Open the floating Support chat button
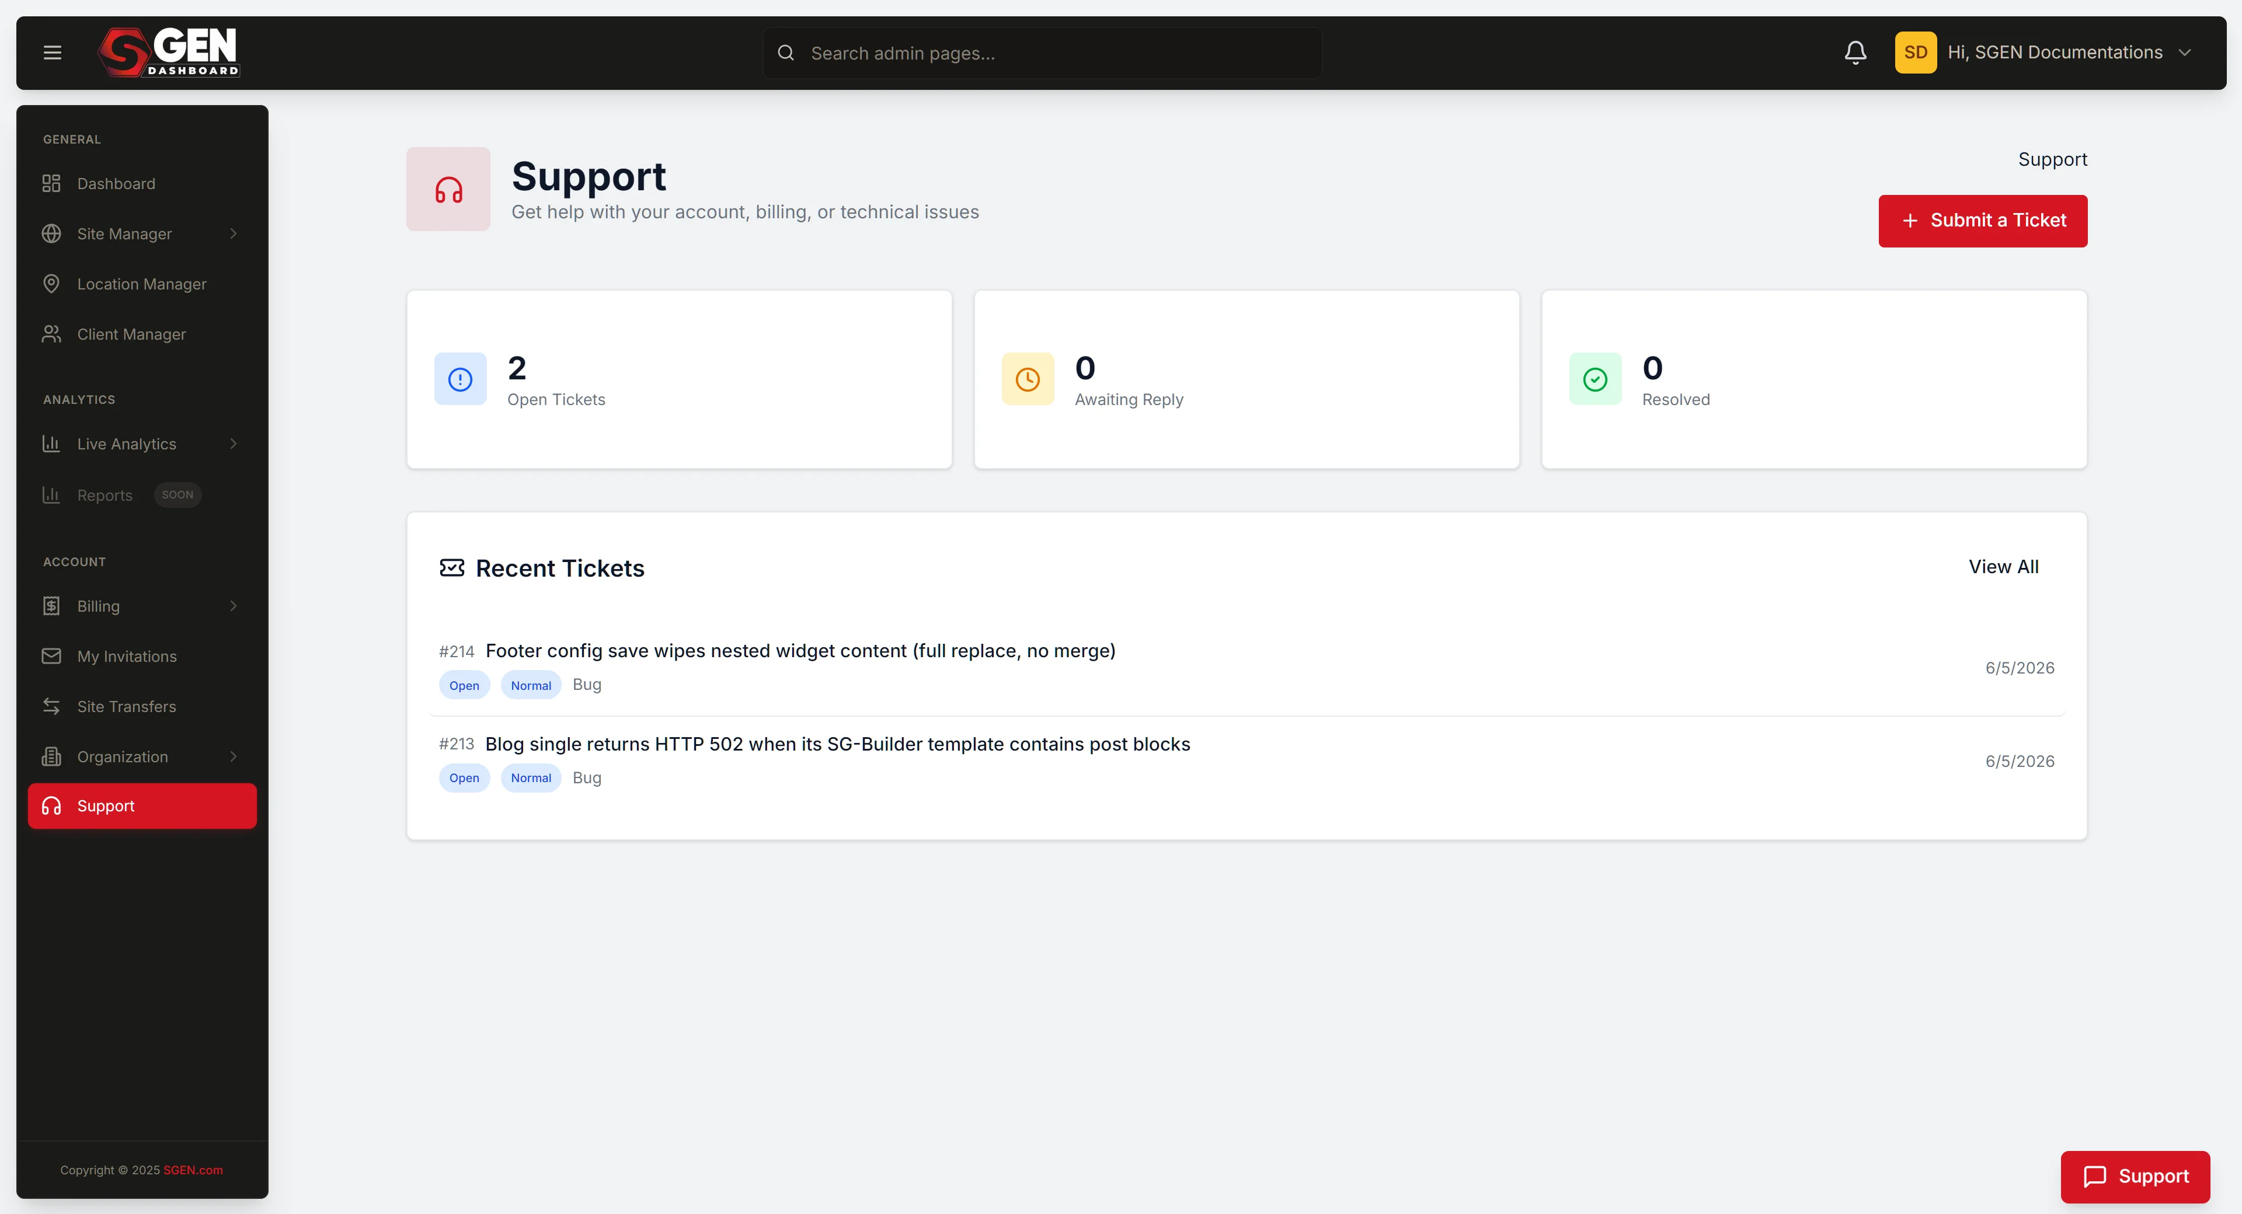The width and height of the screenshot is (2242, 1214). click(x=2135, y=1177)
